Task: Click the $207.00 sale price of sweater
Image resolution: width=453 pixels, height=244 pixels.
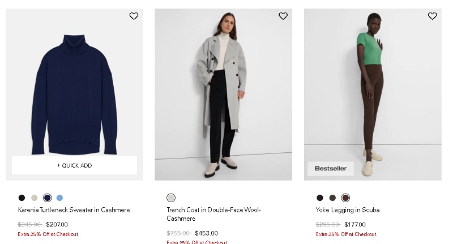Action: [x=57, y=224]
